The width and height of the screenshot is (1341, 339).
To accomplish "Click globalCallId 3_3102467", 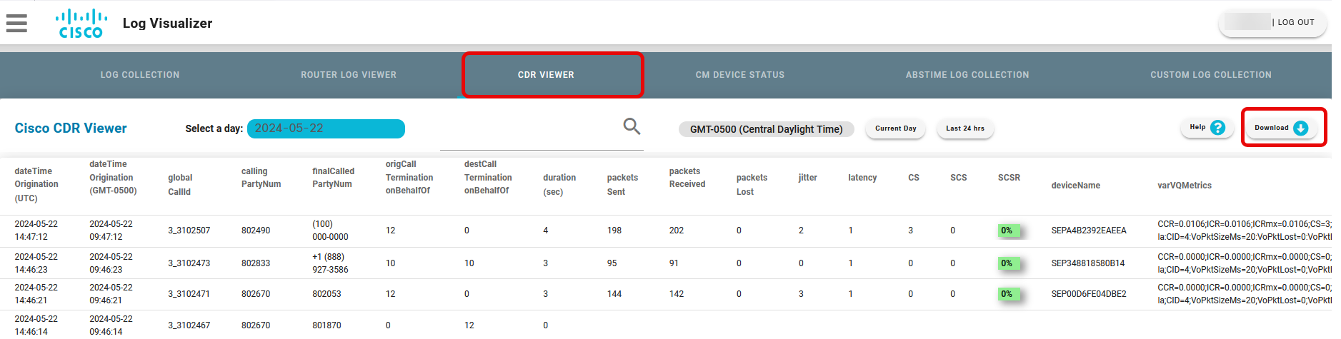I will tap(189, 325).
